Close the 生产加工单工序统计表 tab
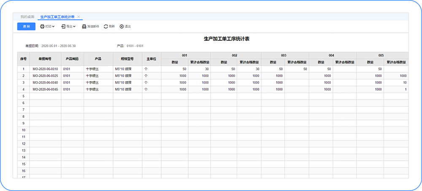422x191 pixels. pos(78,17)
